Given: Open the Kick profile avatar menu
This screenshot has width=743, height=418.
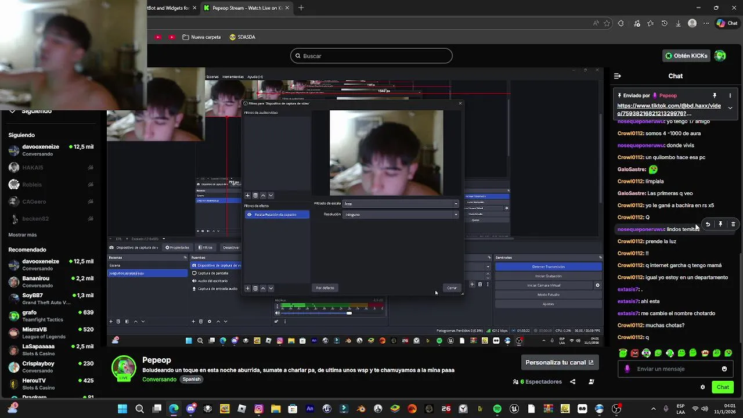Looking at the screenshot, I should (x=720, y=56).
